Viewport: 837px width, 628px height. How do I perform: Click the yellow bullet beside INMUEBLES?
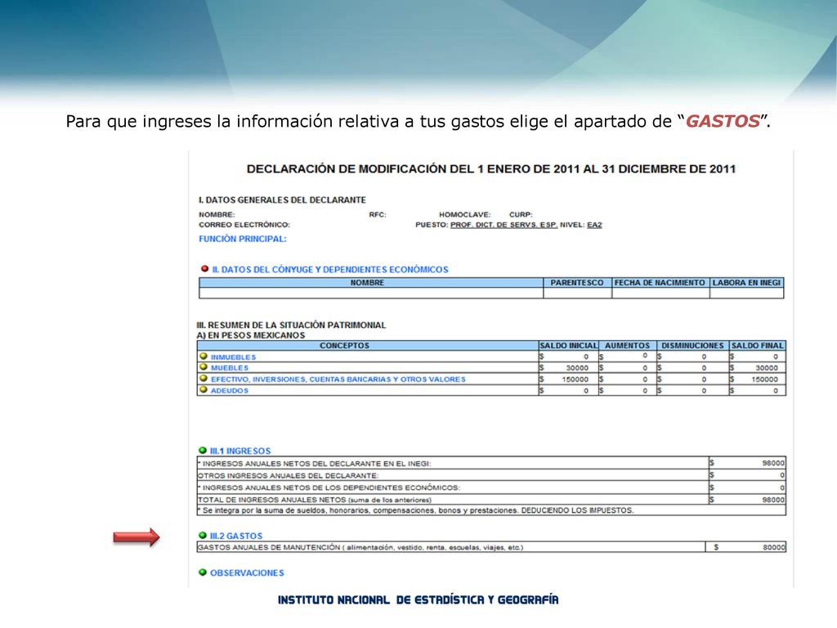(x=203, y=357)
